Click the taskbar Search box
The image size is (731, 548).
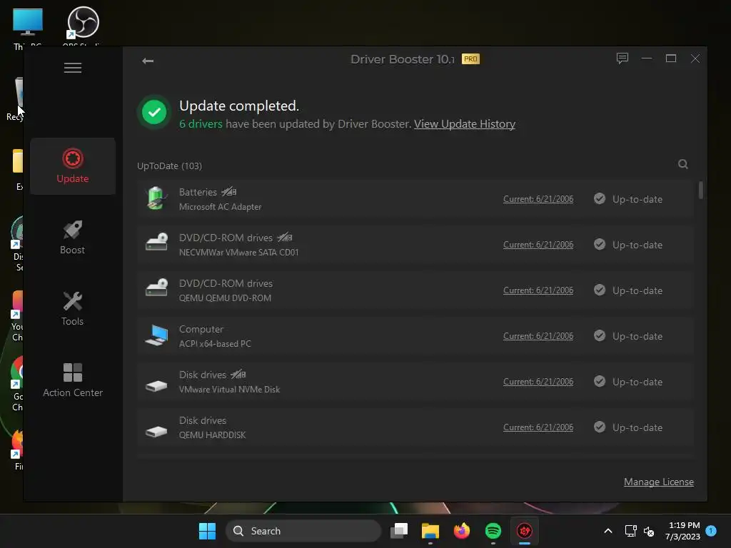303,531
